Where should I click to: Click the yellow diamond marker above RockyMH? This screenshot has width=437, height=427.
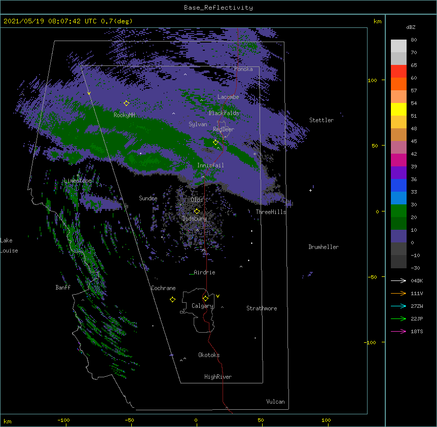(x=127, y=103)
